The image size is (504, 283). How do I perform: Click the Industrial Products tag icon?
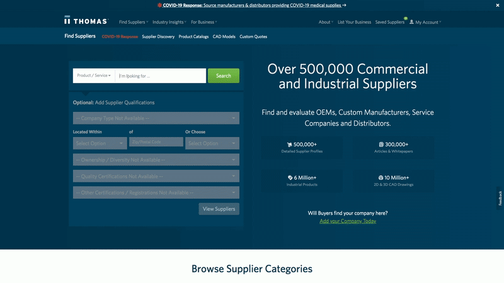coord(290,177)
